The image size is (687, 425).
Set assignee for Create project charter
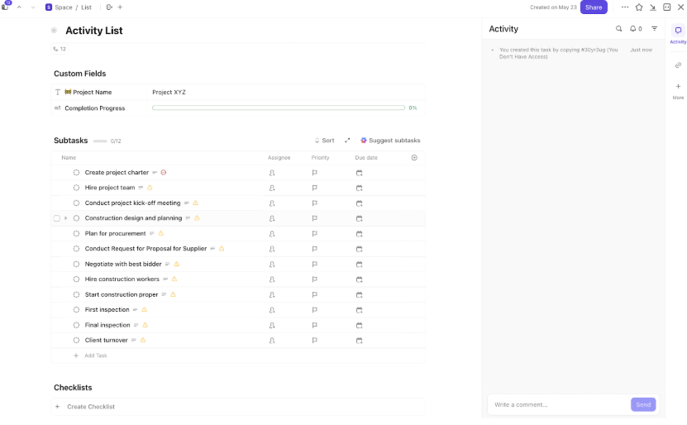(272, 173)
